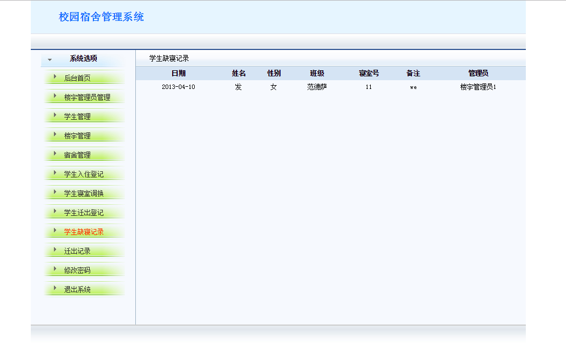The image size is (566, 352).
Task: Select highlighted 学生缺寝记录 menu item
Action: [84, 232]
